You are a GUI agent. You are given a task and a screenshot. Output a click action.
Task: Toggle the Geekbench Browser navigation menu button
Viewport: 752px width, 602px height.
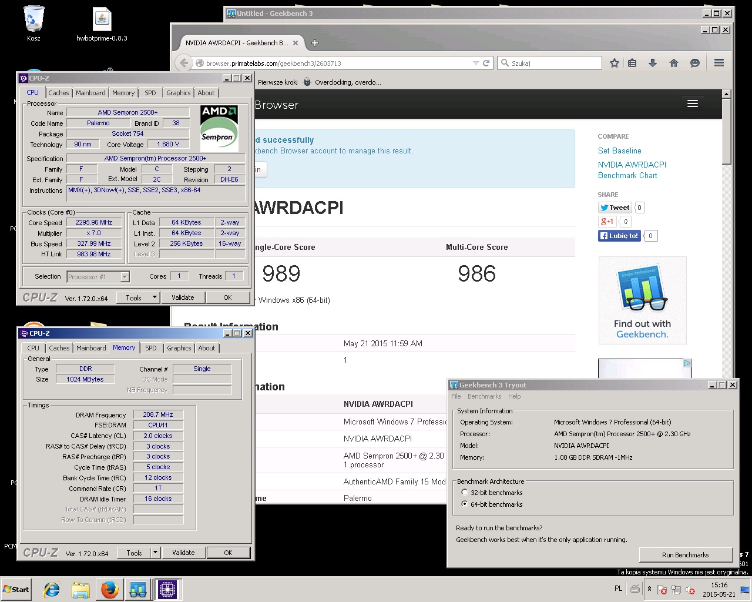(693, 103)
